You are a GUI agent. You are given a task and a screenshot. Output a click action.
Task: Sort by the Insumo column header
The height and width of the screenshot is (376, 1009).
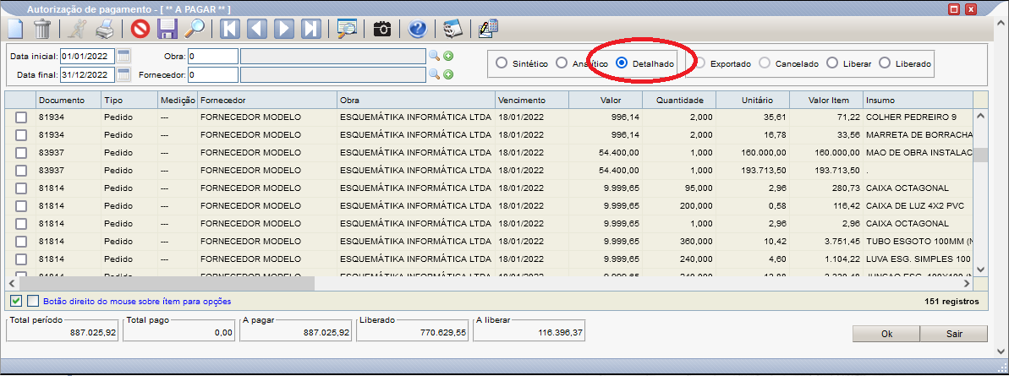point(917,101)
